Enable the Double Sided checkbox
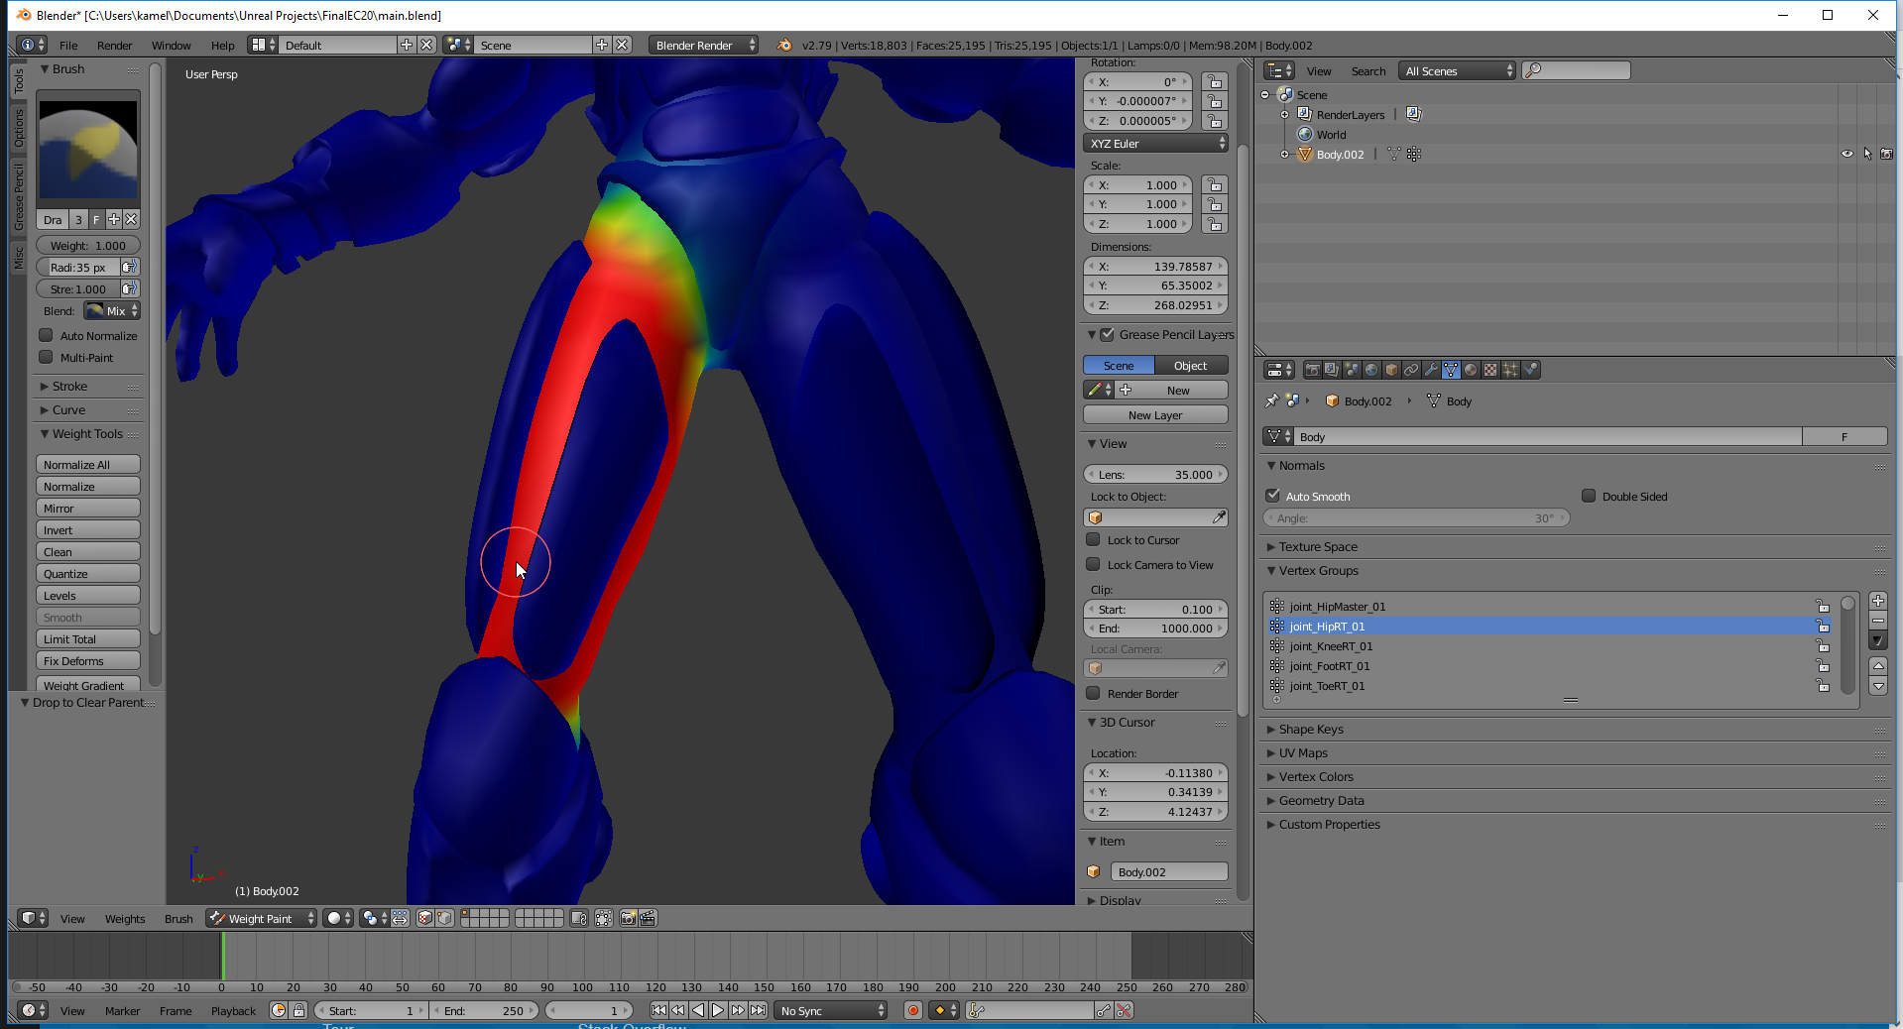This screenshot has height=1029, width=1903. [1589, 495]
